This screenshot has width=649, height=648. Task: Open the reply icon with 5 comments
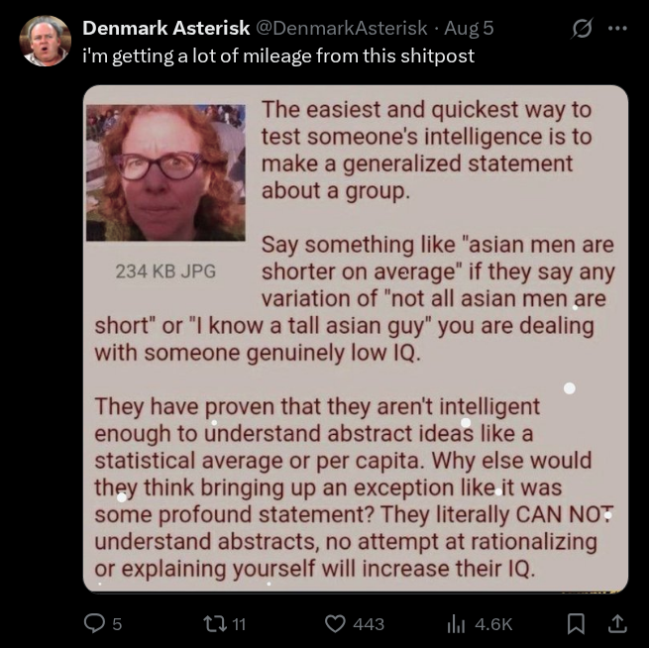point(94,623)
